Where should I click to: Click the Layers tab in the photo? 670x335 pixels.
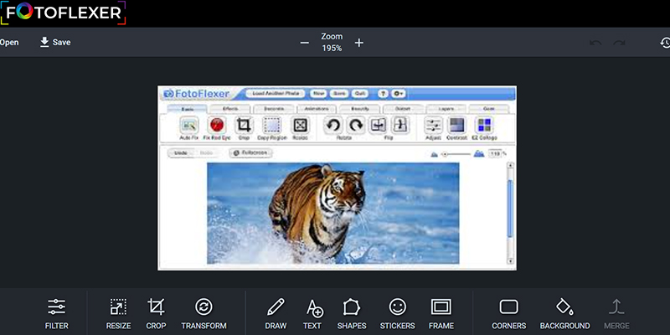coord(446,109)
